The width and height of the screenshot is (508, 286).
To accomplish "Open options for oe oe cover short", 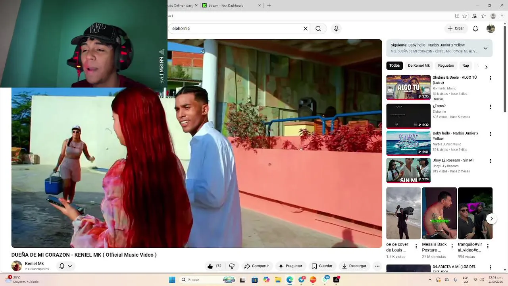I will point(416,246).
